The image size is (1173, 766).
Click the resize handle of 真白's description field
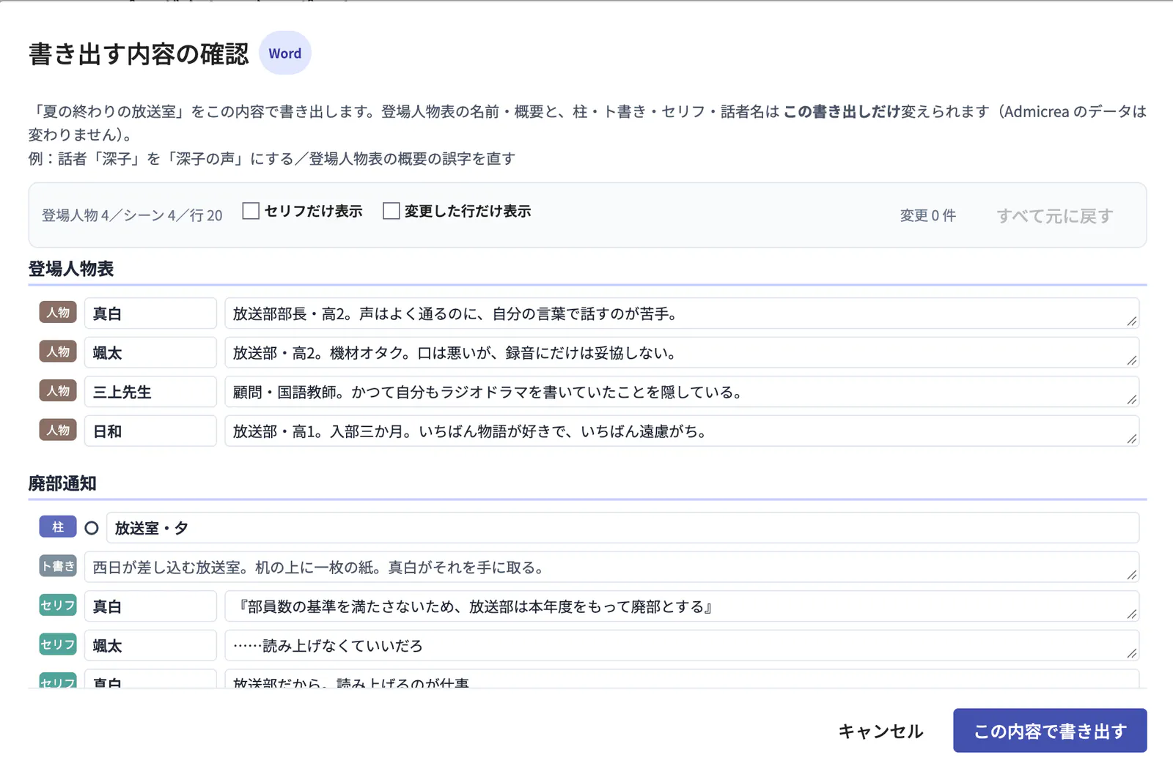1132,321
